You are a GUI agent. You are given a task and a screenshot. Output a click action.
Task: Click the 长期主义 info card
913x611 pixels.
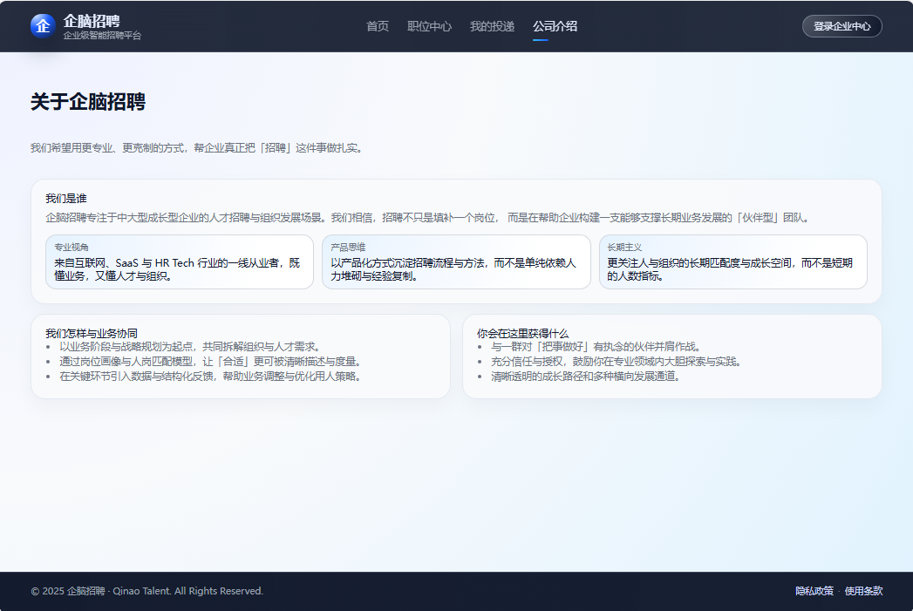[732, 261]
